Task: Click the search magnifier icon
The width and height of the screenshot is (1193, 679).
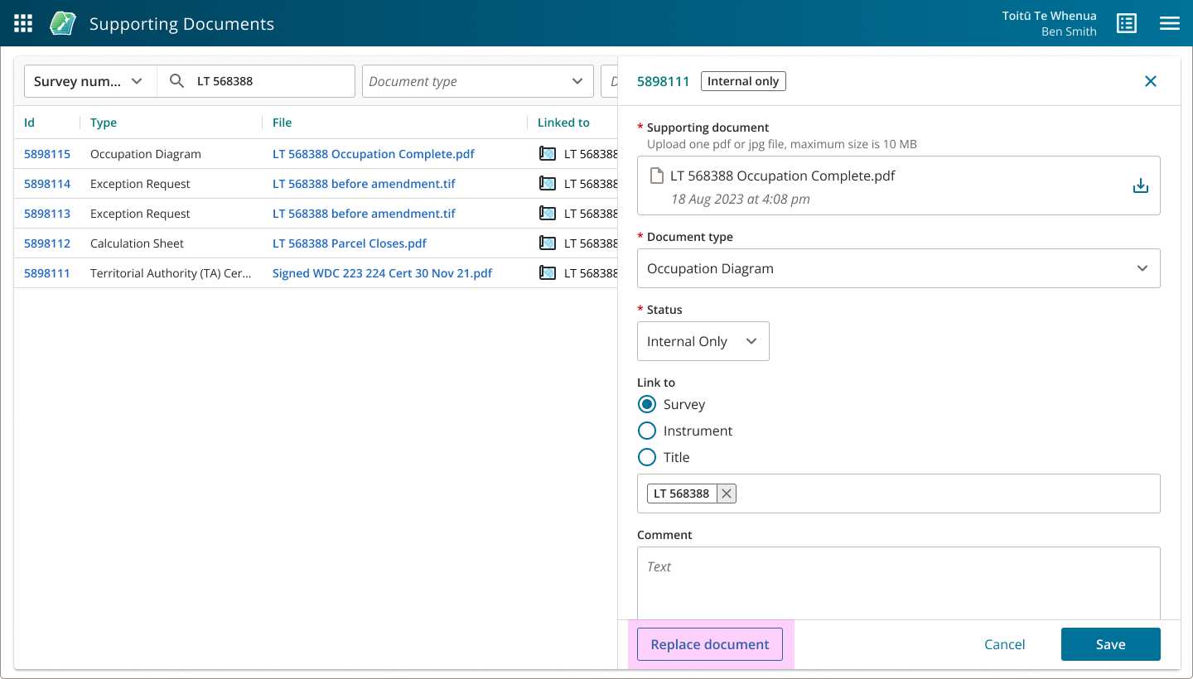Action: pos(176,81)
